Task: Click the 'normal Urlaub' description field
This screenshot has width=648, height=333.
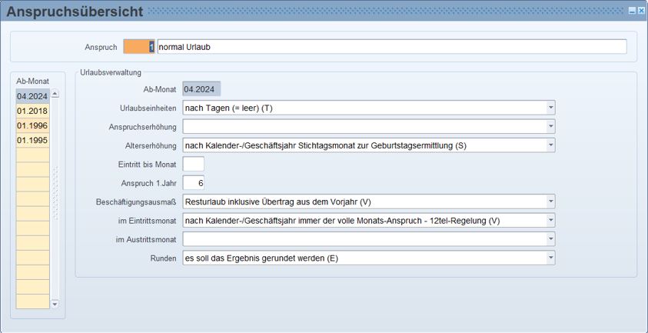Action: (x=391, y=47)
